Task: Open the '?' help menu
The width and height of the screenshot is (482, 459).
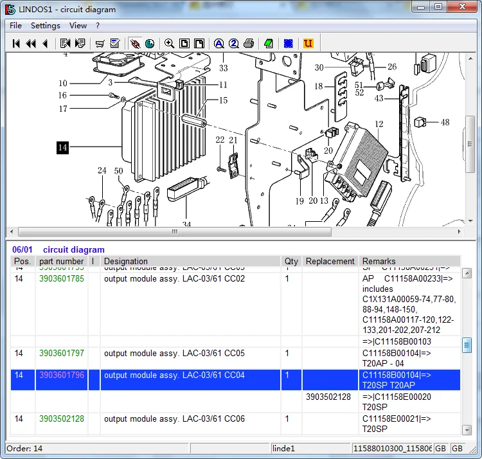Action: (98, 26)
